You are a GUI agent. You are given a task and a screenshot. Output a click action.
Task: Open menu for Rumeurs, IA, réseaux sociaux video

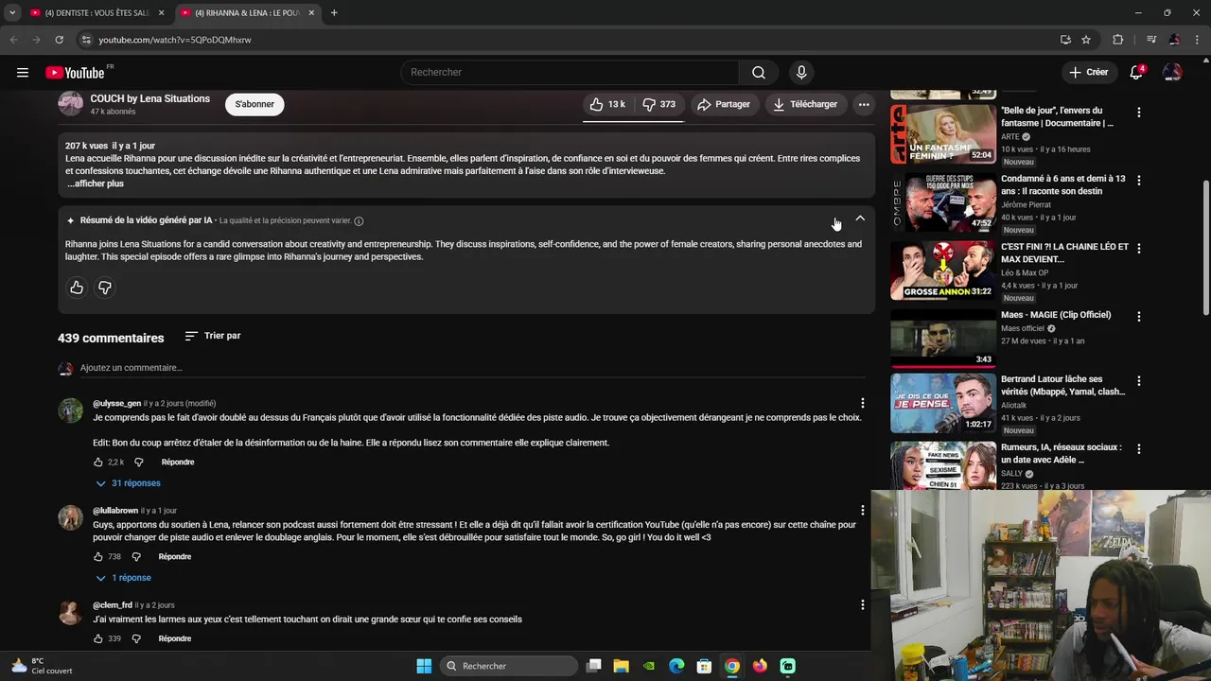click(x=1139, y=449)
